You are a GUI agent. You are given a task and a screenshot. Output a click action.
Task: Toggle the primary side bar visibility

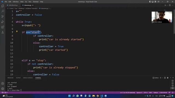(x=150, y=2)
